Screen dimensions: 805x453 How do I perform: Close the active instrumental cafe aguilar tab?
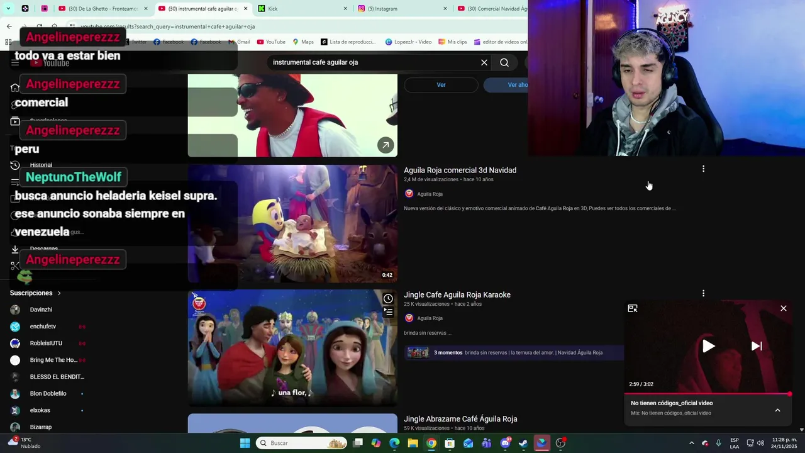[x=245, y=9]
